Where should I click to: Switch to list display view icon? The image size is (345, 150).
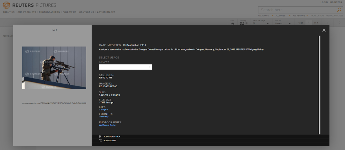click(x=247, y=23)
